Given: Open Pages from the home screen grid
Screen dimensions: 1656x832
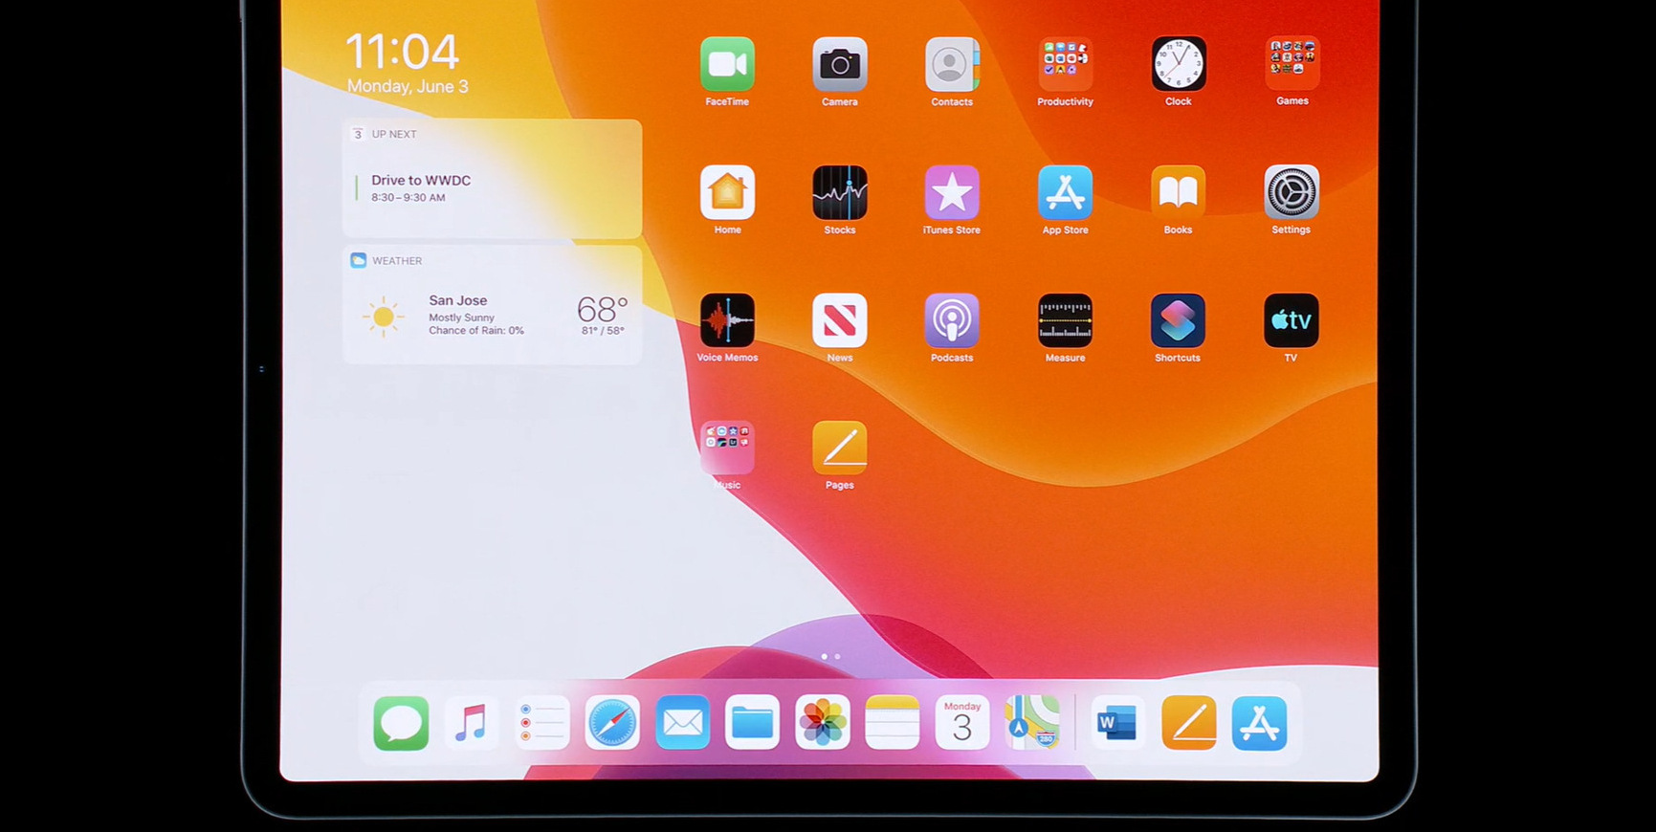Looking at the screenshot, I should click(840, 448).
